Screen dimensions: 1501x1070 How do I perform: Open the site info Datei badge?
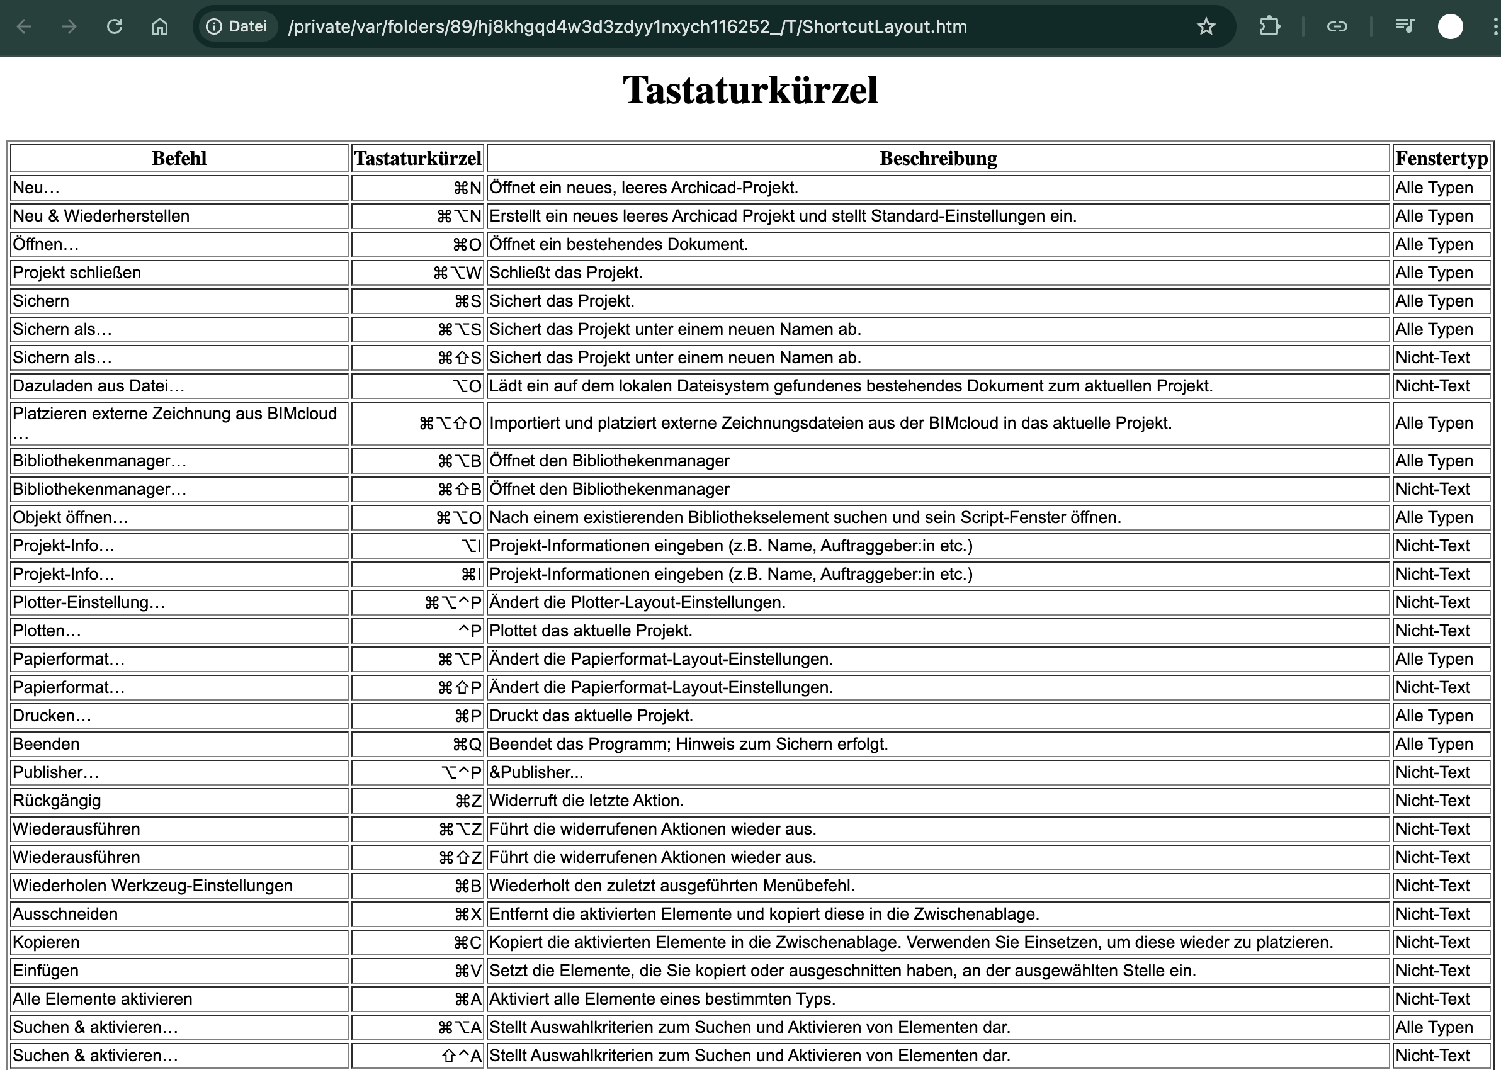(237, 26)
